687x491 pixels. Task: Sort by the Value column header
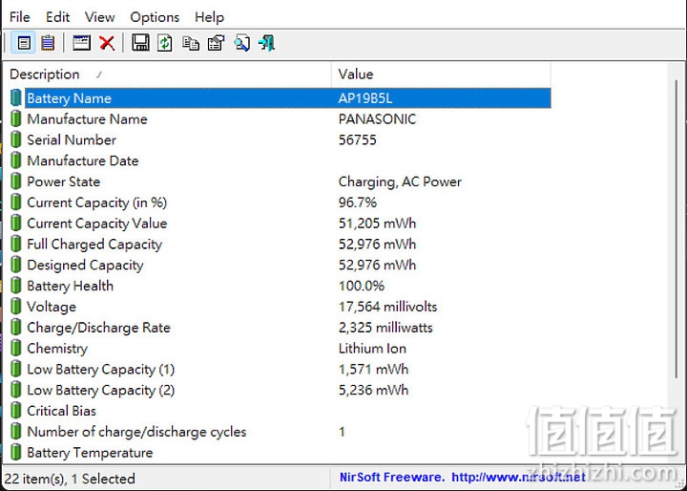441,75
